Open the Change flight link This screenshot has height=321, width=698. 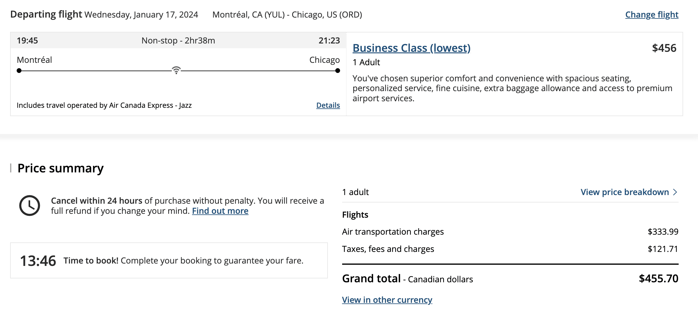(652, 15)
